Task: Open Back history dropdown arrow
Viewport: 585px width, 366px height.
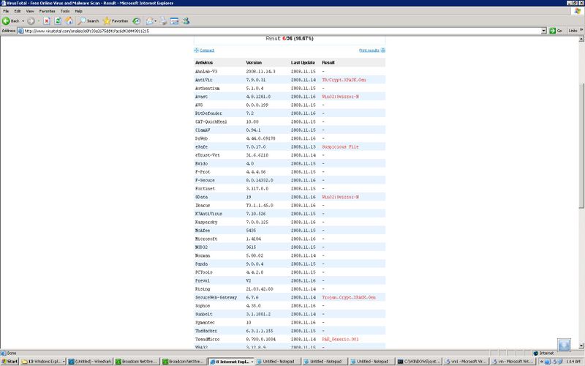Action: click(x=23, y=21)
